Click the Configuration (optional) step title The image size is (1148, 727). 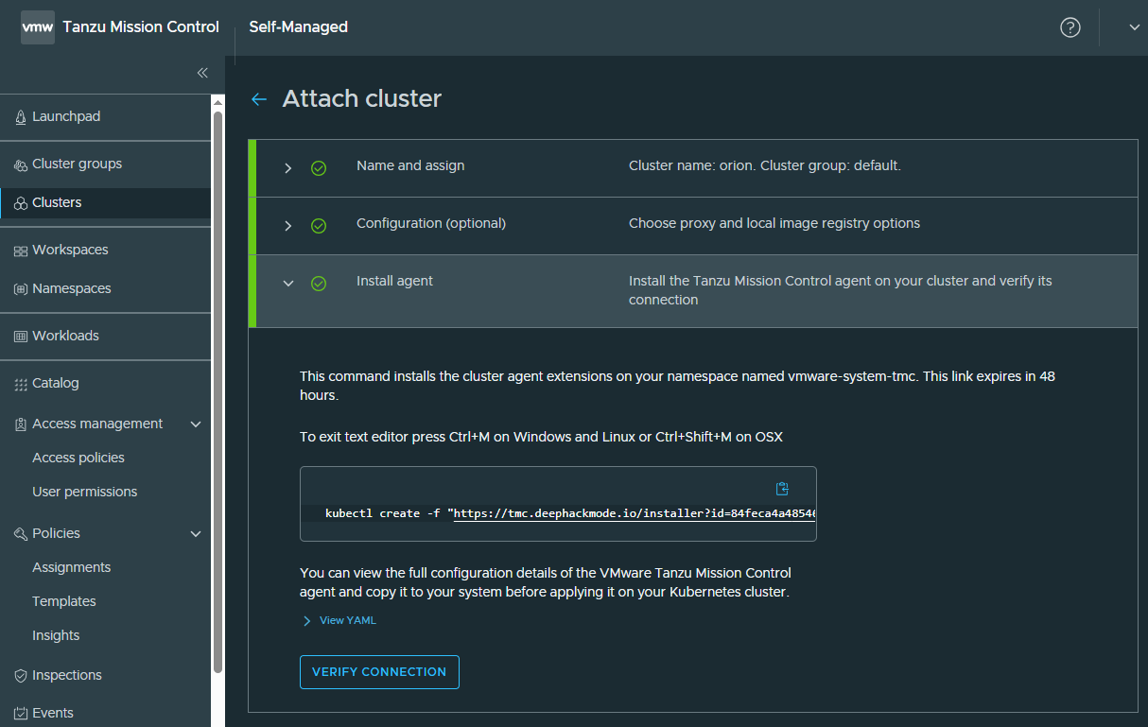pos(431,224)
